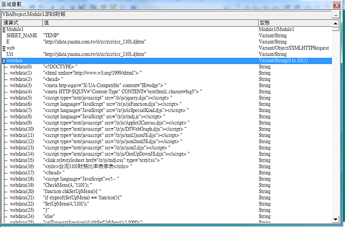Select the E variable row

tap(167, 42)
